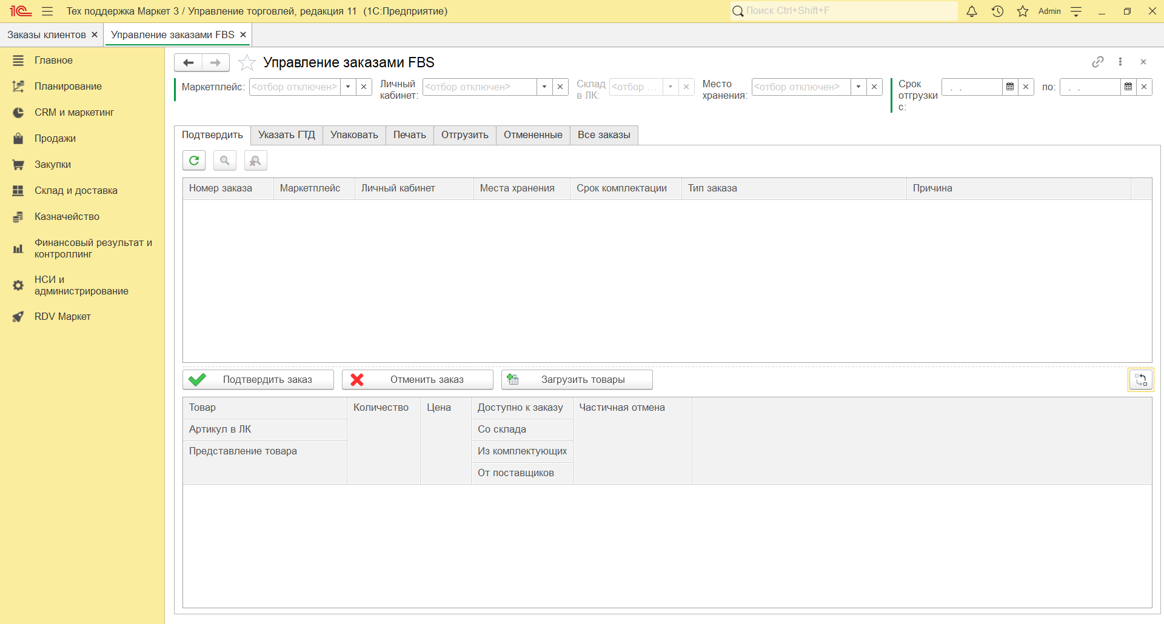Open the Склад и доставка section

(76, 191)
